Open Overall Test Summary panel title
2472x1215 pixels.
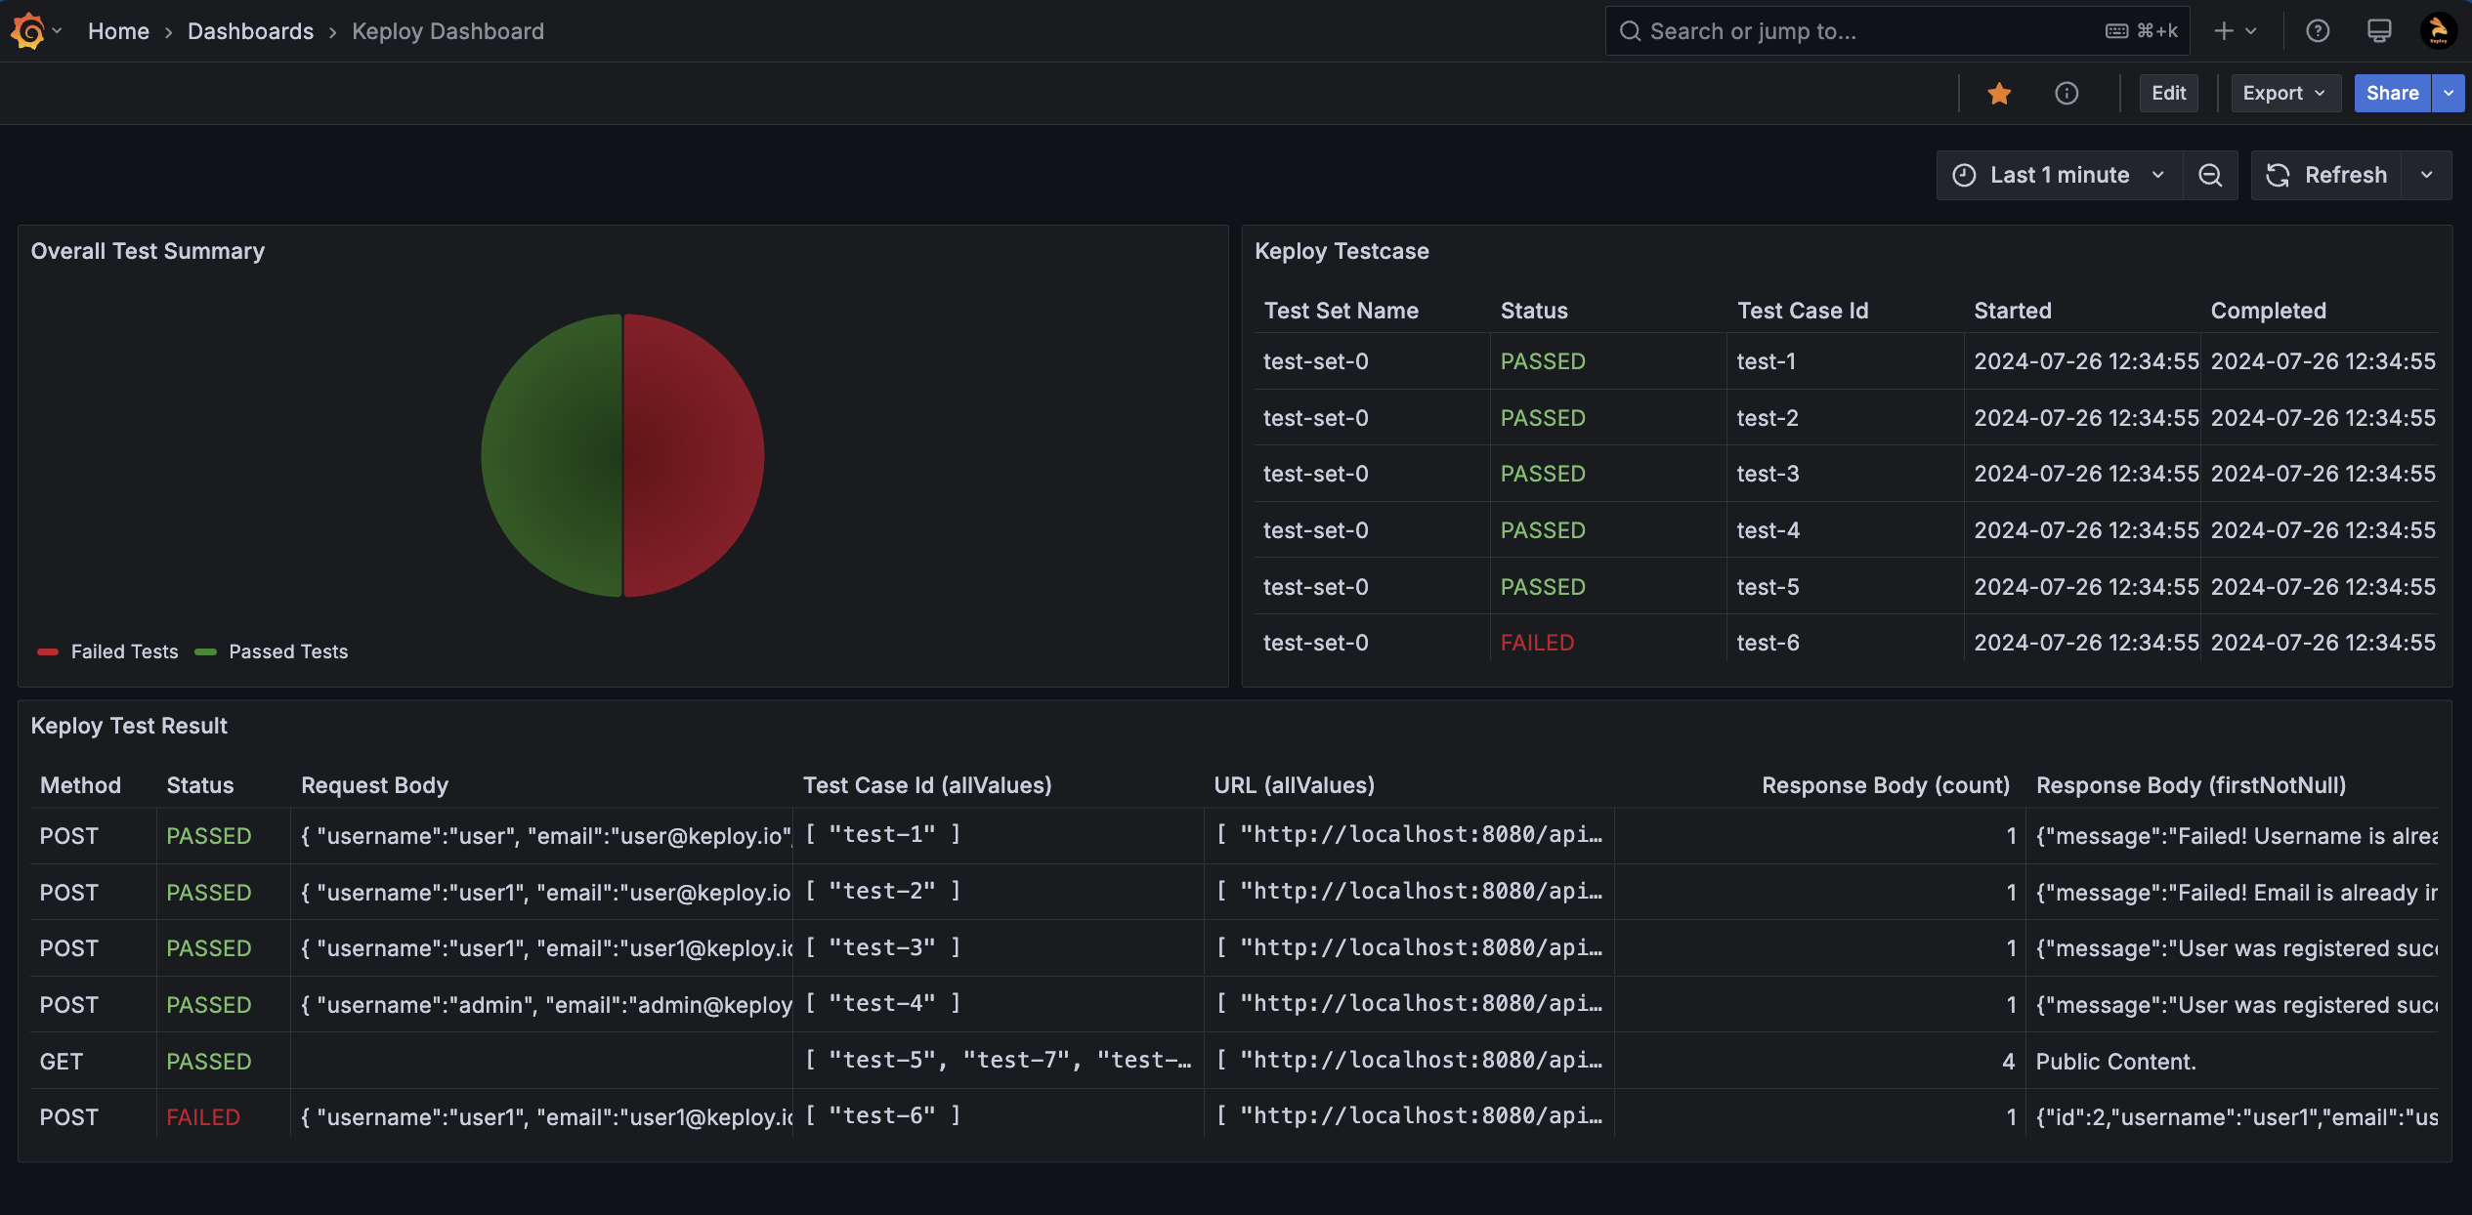(148, 251)
